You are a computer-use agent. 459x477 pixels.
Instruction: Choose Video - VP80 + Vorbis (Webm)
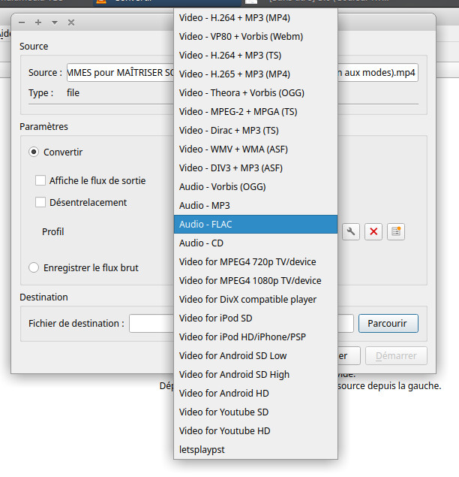[256, 37]
